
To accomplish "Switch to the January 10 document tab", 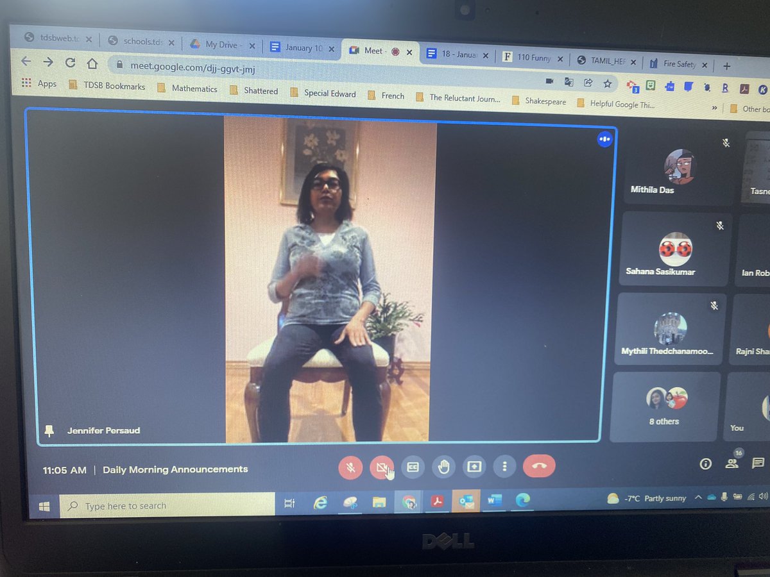I will point(302,48).
